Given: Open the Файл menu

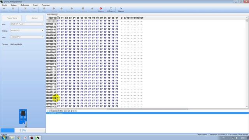Looking at the screenshot, I should (x=4, y=5).
